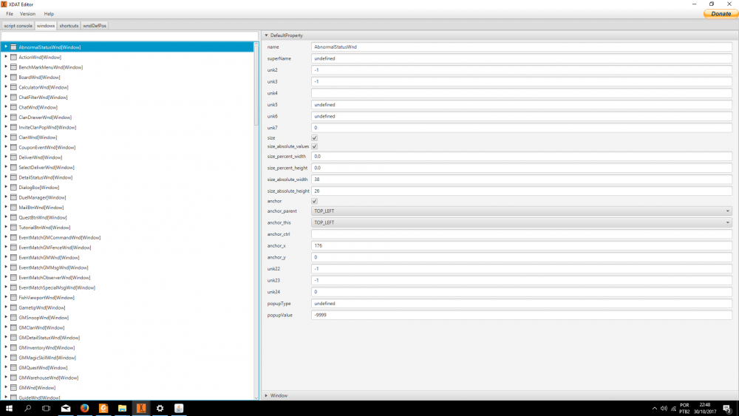Viewport: 739px width, 416px height.
Task: Expand the collapsed Window property section
Action: 267,395
